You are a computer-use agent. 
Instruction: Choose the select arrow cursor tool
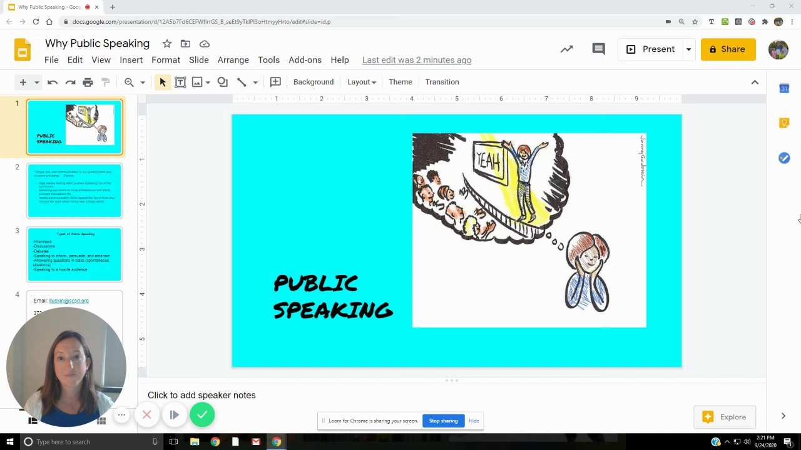[x=163, y=82]
